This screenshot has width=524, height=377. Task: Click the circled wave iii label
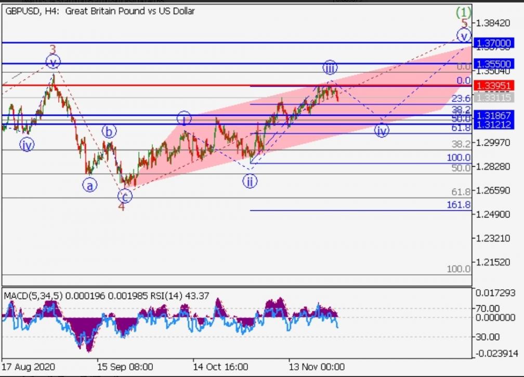(x=330, y=67)
